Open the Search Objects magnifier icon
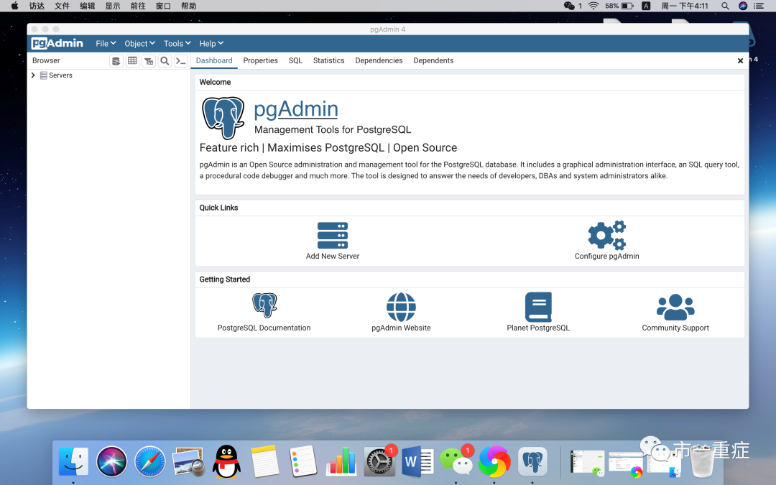Screen dimensions: 776x485 165,61
